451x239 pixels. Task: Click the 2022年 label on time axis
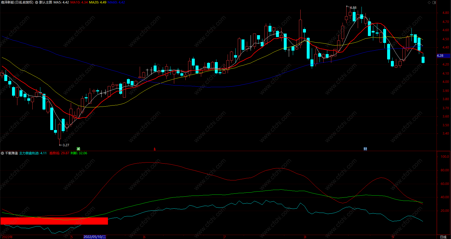(7, 237)
